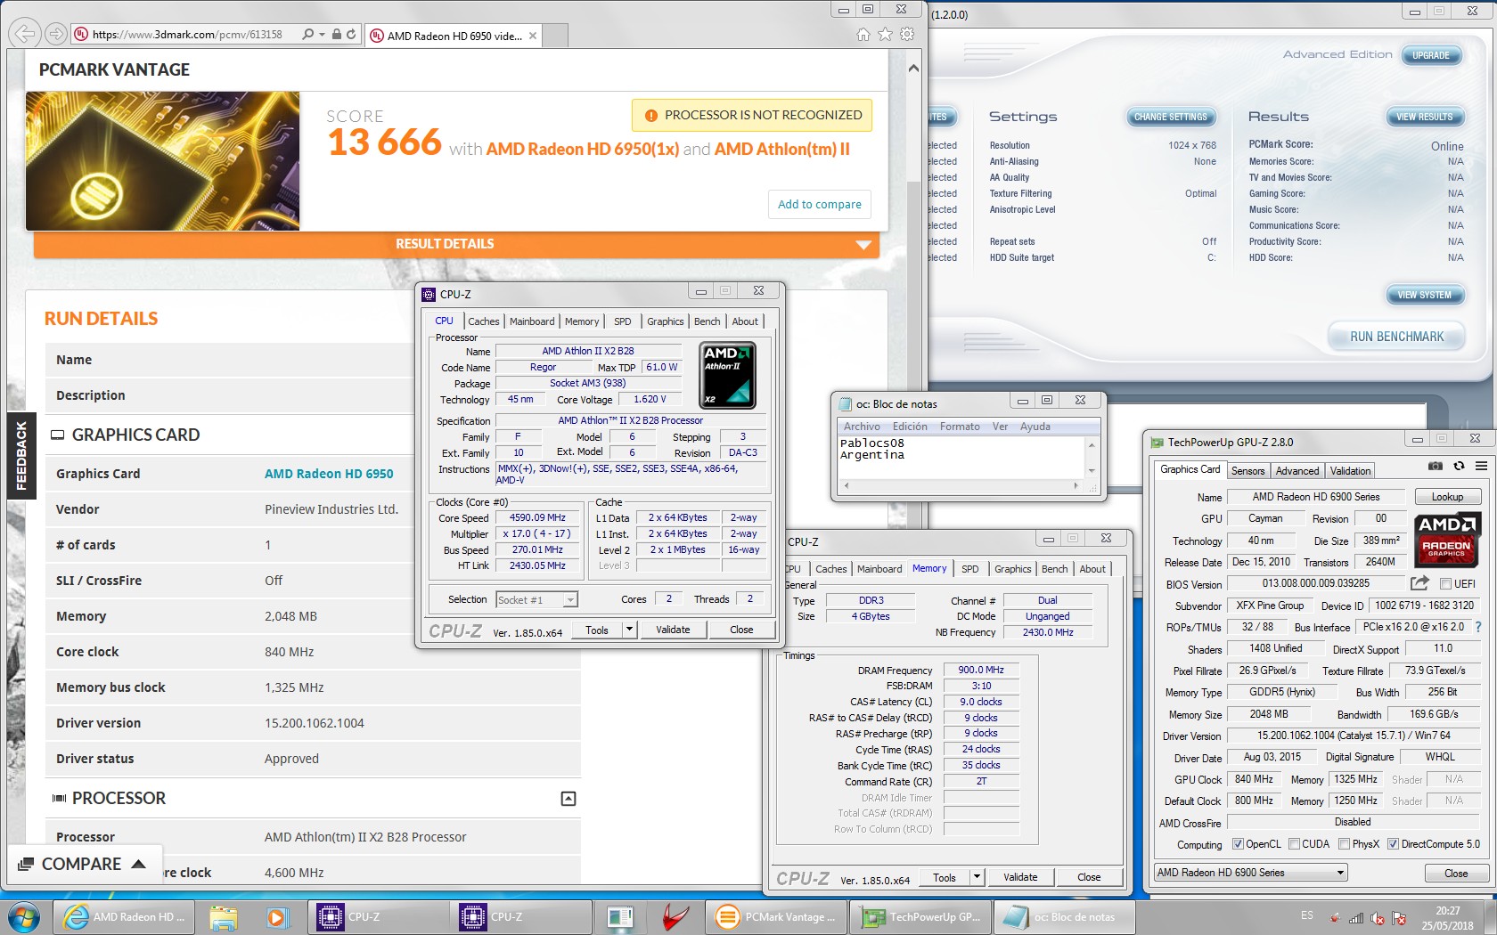Open the Caches tab in CPU-Z CPU window
The image size is (1497, 935).
(x=483, y=321)
